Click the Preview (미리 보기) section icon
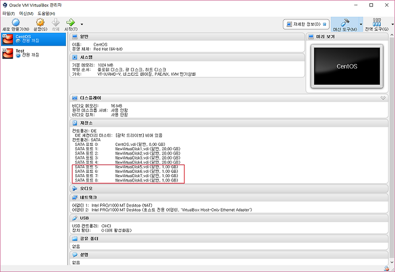395x272 pixels. (311, 37)
